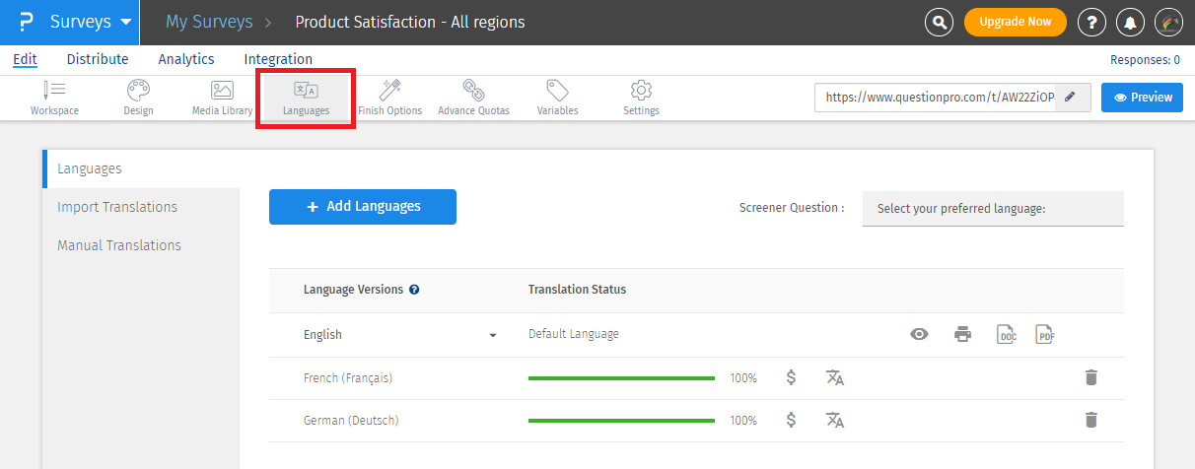1195x469 pixels.
Task: Open the Design palette tool
Action: (138, 98)
